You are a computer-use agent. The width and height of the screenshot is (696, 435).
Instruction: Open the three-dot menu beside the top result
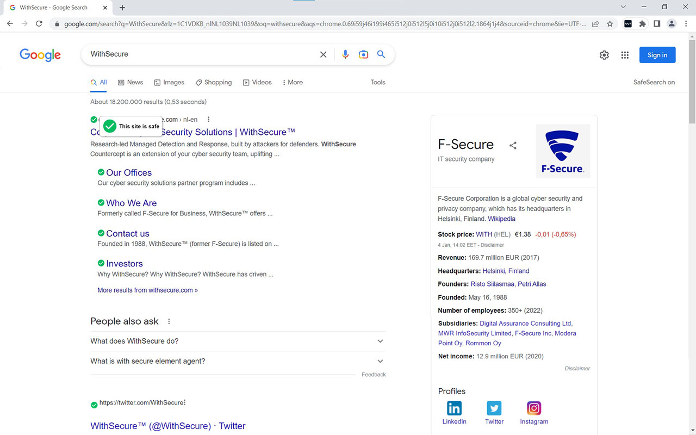208,119
